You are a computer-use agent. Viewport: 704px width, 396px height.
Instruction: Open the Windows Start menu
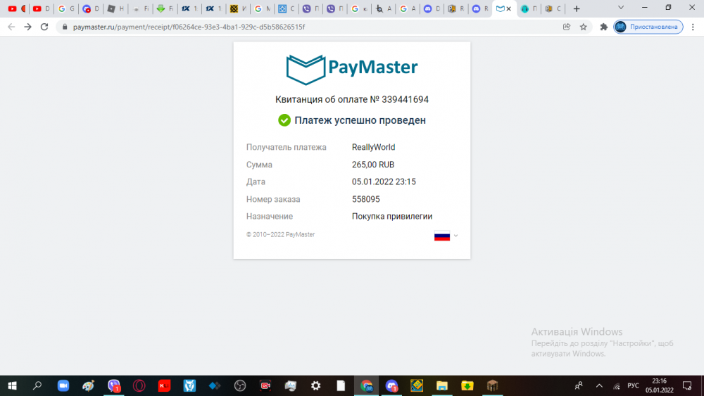[x=12, y=385]
